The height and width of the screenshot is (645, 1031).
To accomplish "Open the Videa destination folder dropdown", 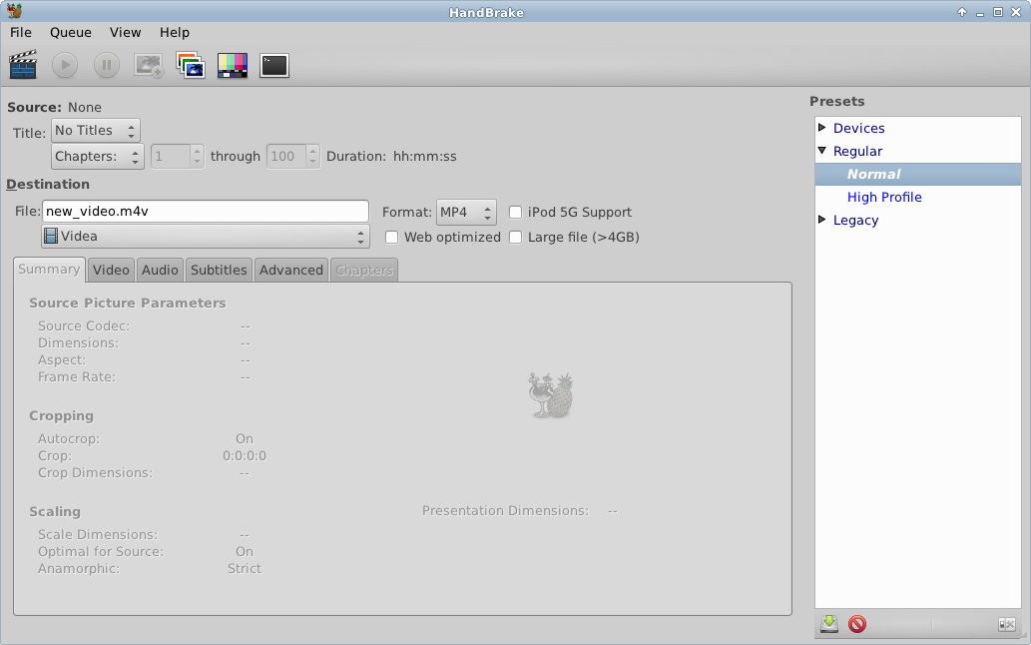I will tap(205, 237).
